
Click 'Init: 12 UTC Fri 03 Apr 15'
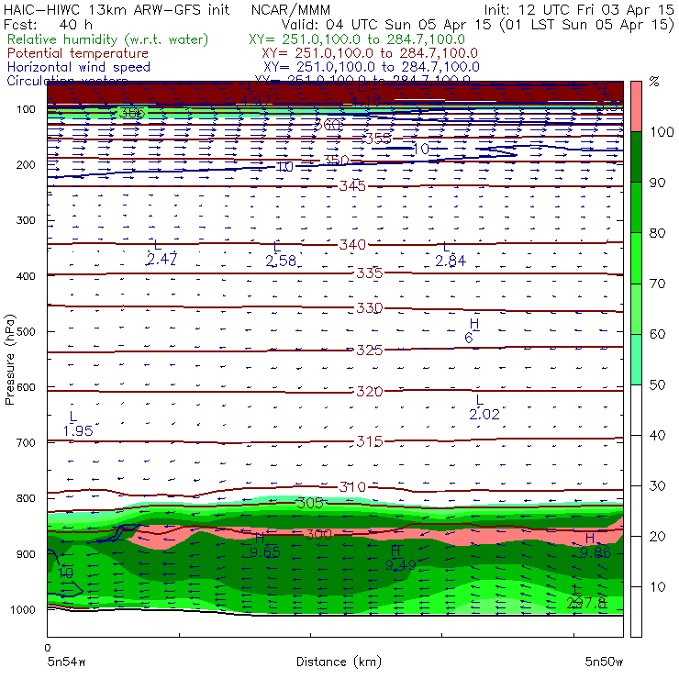(579, 9)
